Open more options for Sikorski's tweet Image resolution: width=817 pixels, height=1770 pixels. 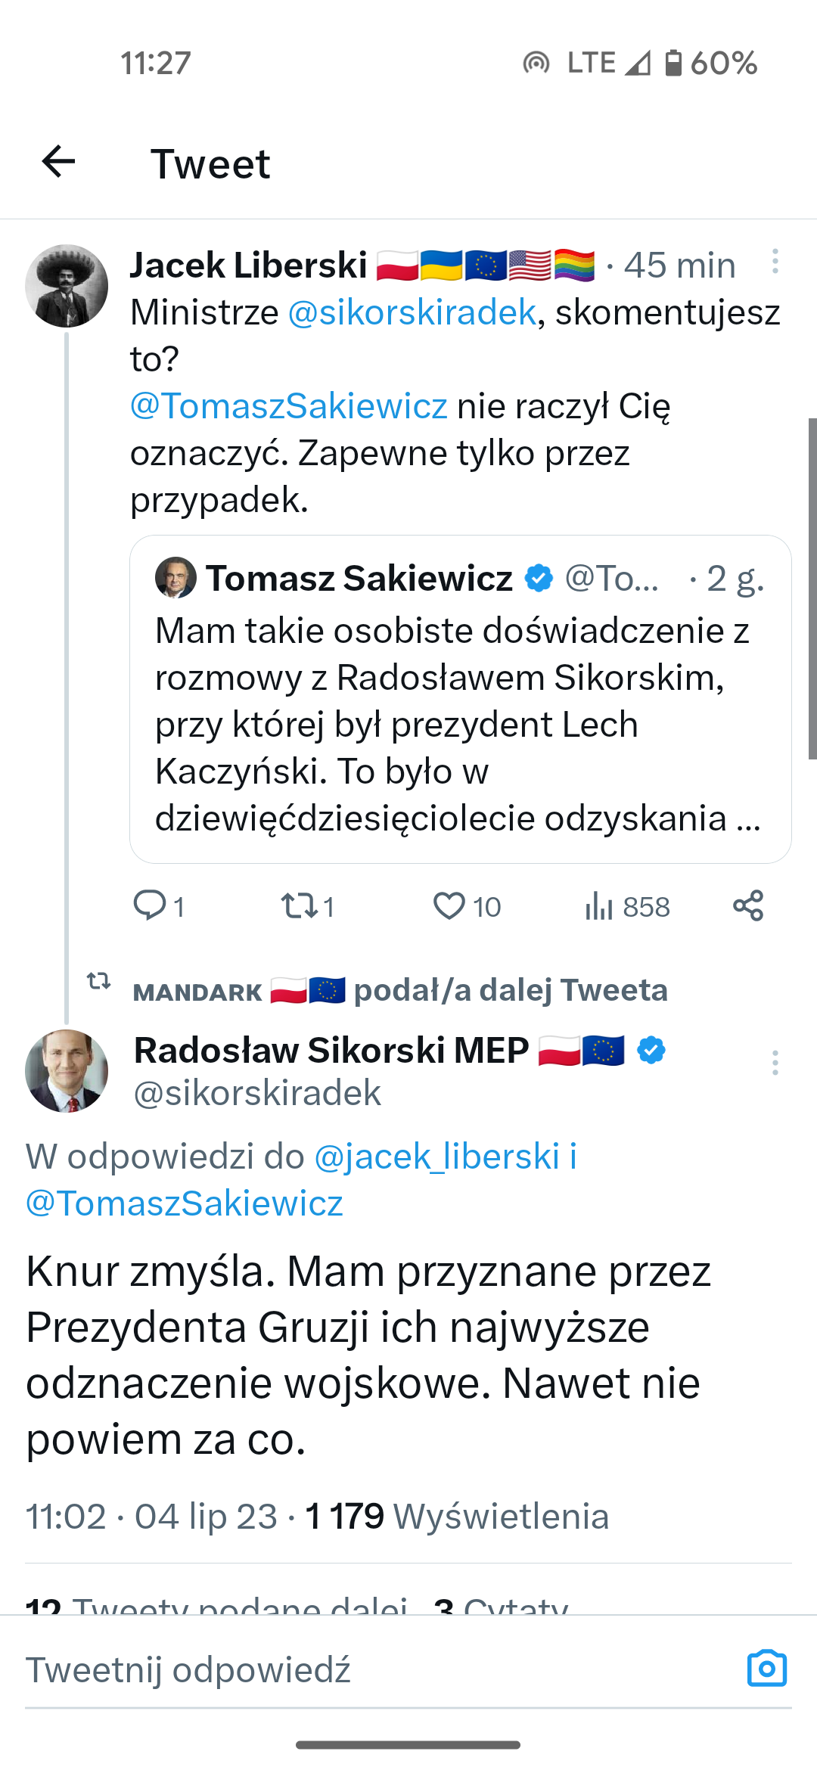click(775, 1063)
